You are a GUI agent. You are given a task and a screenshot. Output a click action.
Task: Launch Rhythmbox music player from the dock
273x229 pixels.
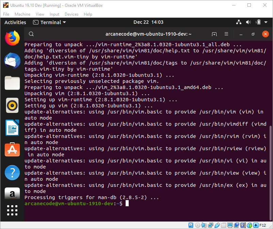12,105
